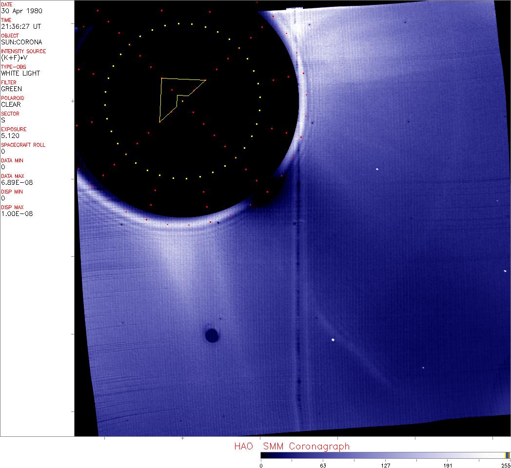
Task: Click the "CLEAR" polaroid value
Action: [11, 104]
